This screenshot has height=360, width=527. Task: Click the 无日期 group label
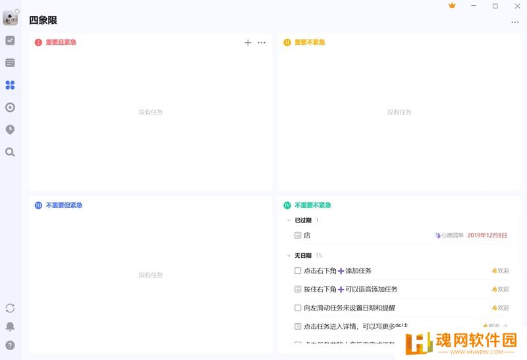[x=303, y=255]
